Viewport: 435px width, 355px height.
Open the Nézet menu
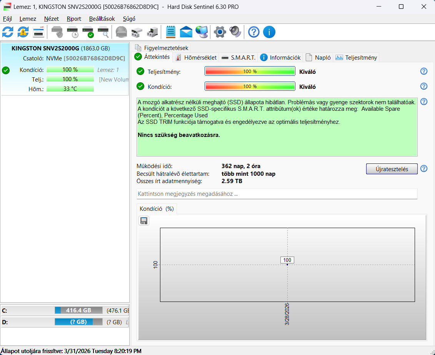click(x=51, y=19)
